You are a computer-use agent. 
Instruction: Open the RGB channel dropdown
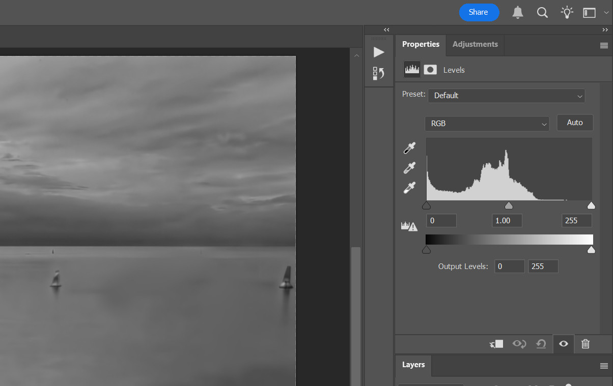point(487,124)
